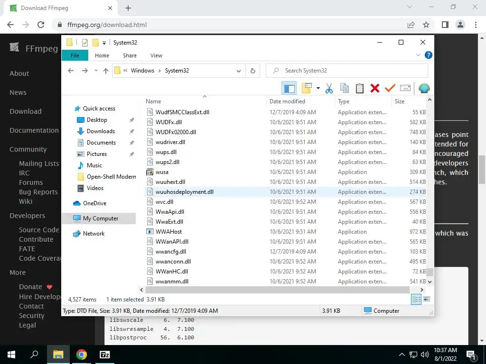The image size is (486, 364).
Task: Select Videos in navigation pane
Action: (x=95, y=188)
